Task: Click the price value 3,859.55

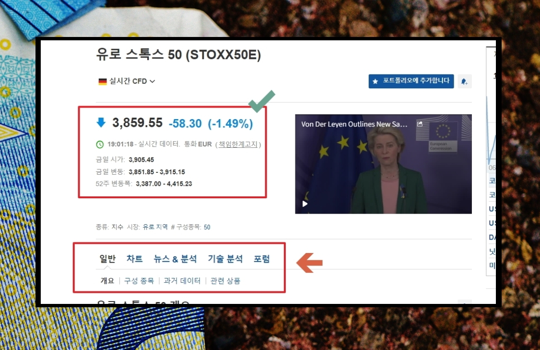Action: coord(138,123)
